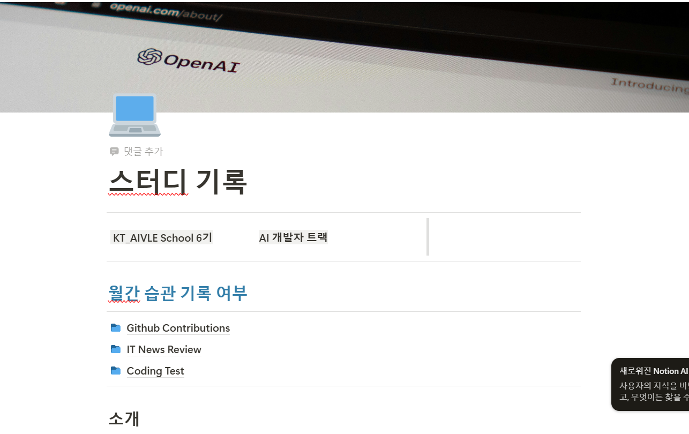Screen dimensions: 689x434
Task: Click the AI 개발자 트랙 text
Action: pos(293,237)
